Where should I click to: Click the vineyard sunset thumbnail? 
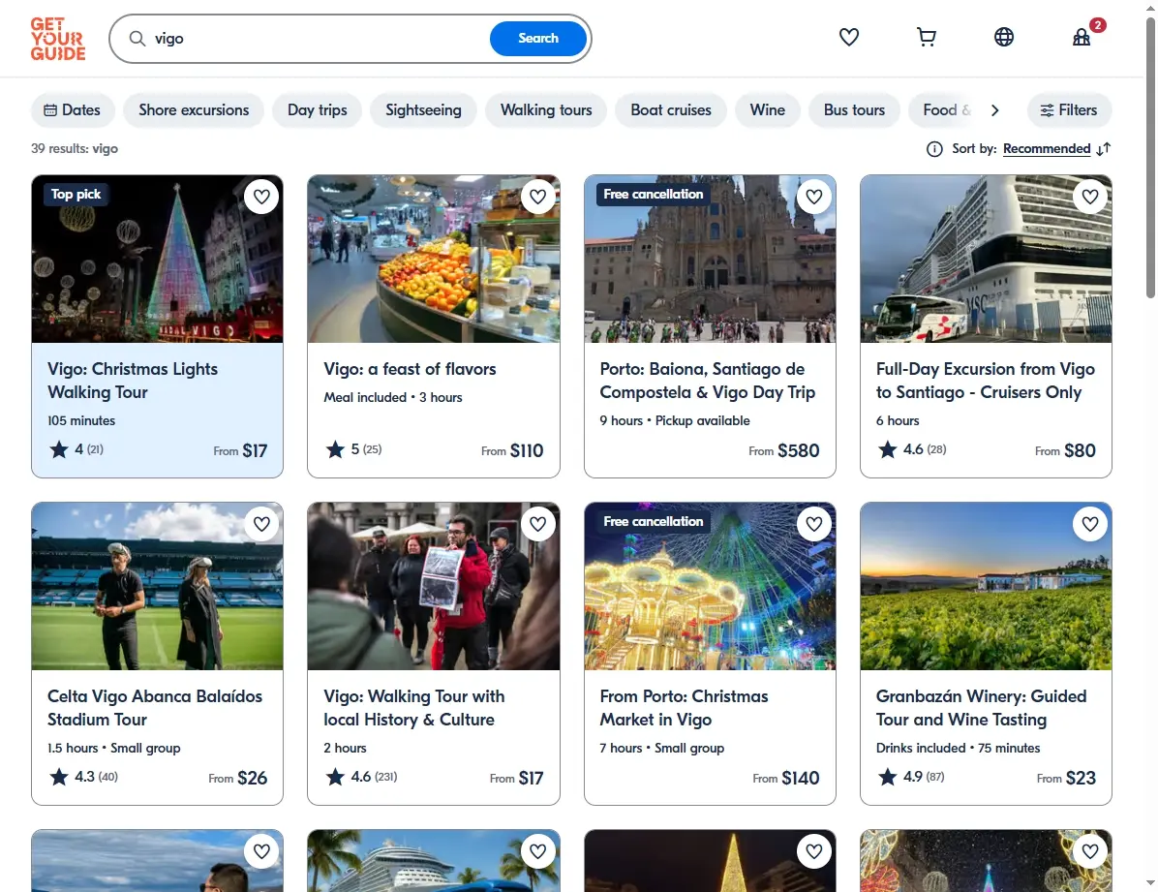click(x=986, y=587)
